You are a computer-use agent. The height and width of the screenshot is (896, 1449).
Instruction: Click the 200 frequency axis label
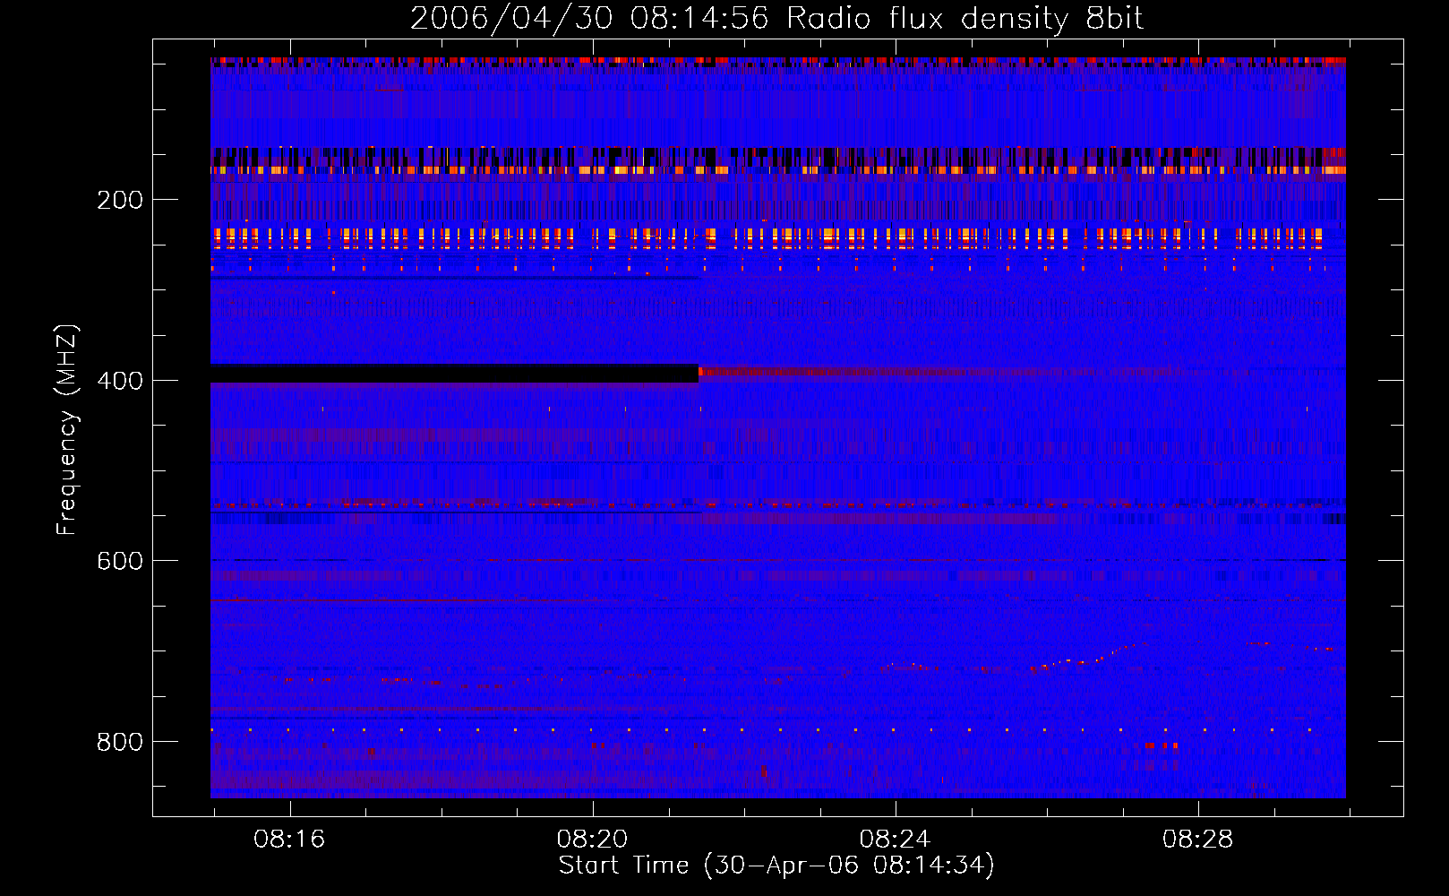point(120,200)
